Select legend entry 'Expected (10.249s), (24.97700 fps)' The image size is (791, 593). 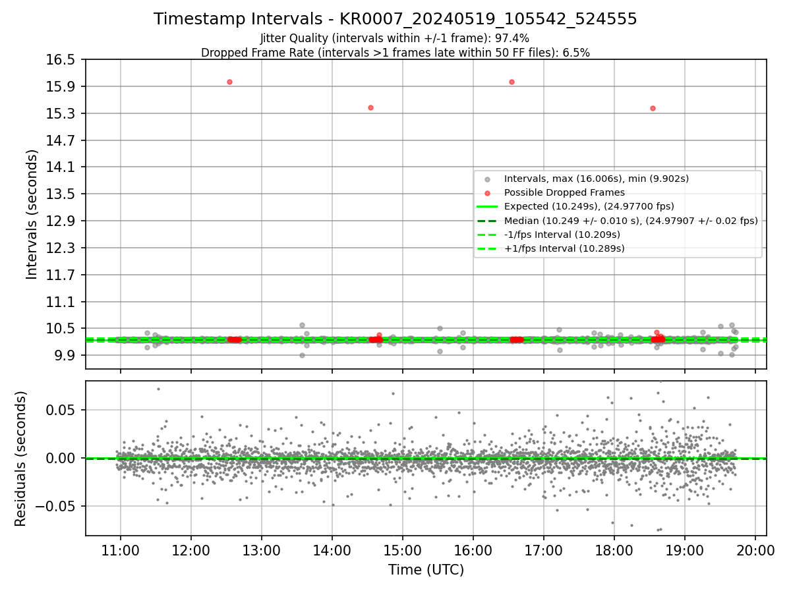[589, 206]
